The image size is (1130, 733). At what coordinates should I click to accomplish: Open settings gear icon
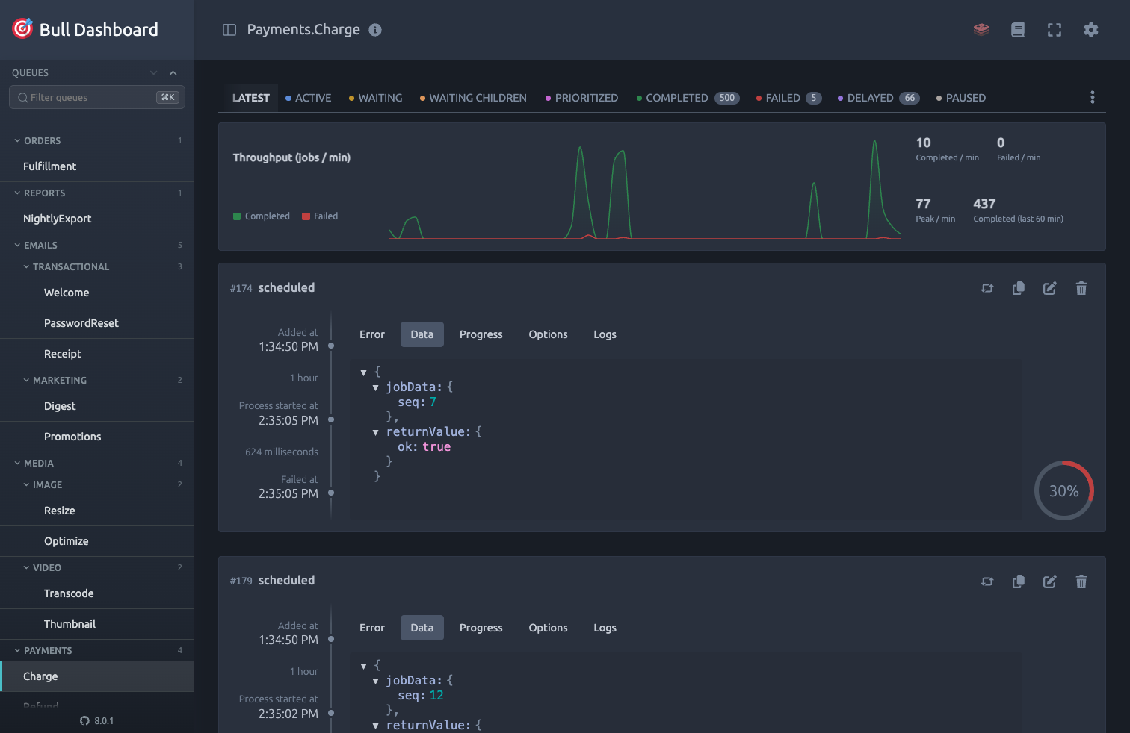(x=1091, y=30)
